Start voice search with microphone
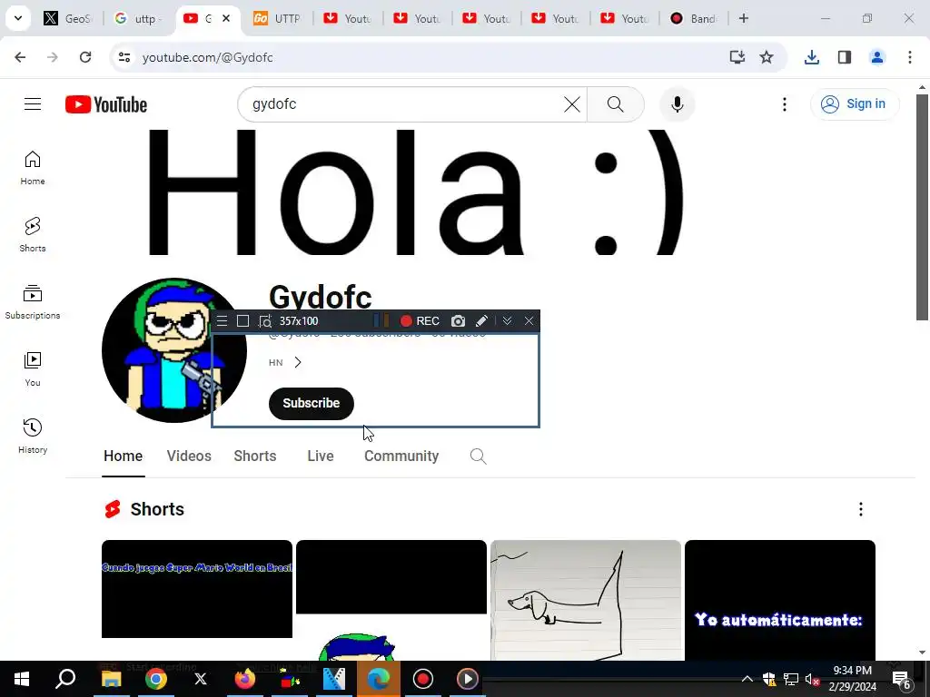The image size is (930, 697). point(677,104)
